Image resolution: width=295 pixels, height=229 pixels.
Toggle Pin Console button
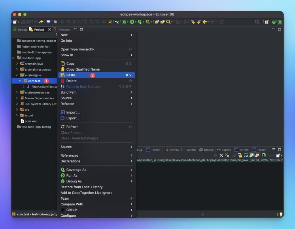(x=264, y=155)
